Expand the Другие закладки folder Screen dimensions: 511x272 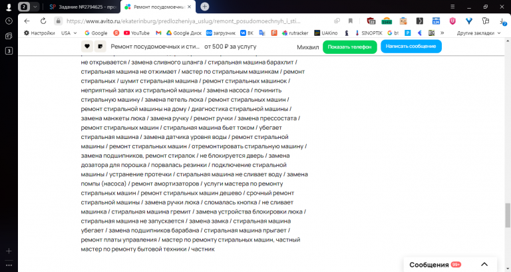pos(478,33)
